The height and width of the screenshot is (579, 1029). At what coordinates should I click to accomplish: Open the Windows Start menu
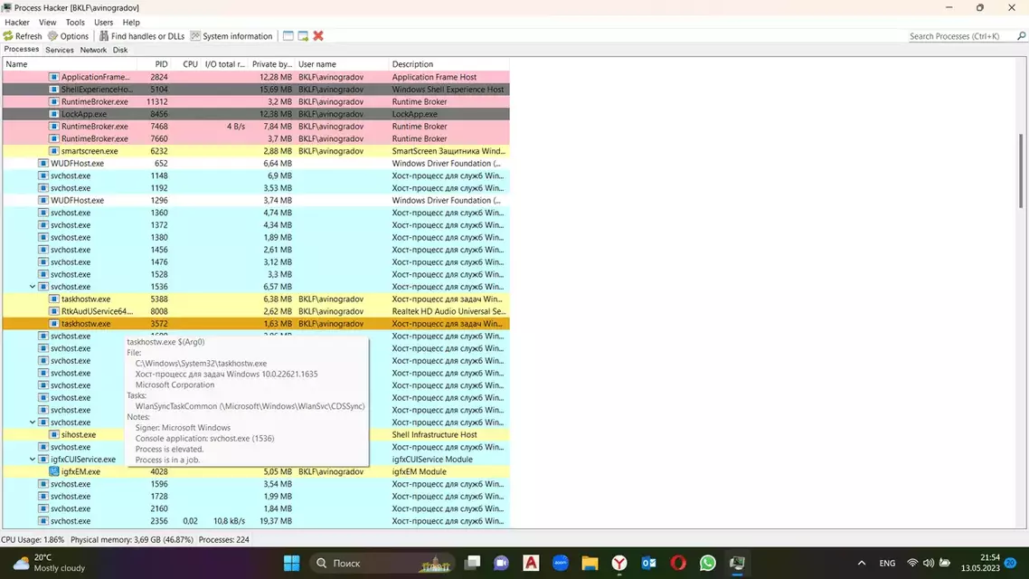[291, 564]
